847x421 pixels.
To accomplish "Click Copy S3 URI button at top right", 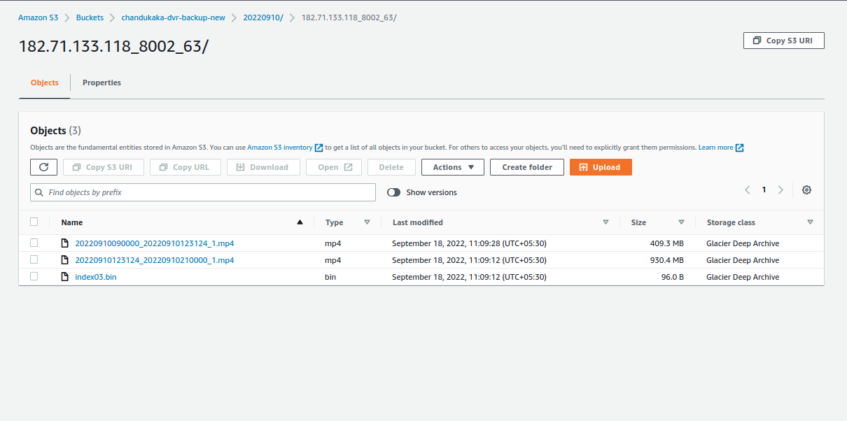I will click(784, 41).
